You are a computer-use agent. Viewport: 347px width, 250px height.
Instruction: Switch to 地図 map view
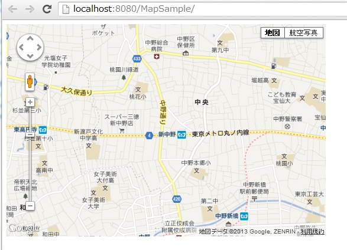coord(273,33)
